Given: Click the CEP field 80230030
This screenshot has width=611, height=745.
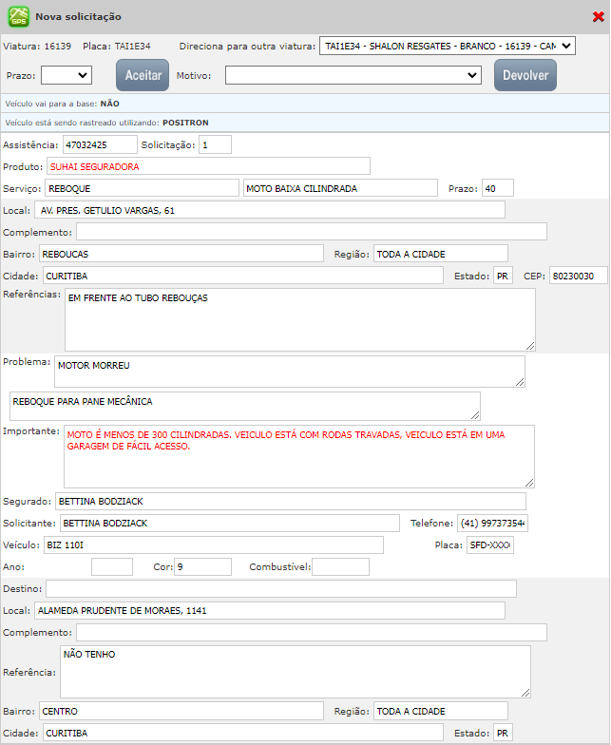Looking at the screenshot, I should tap(578, 276).
